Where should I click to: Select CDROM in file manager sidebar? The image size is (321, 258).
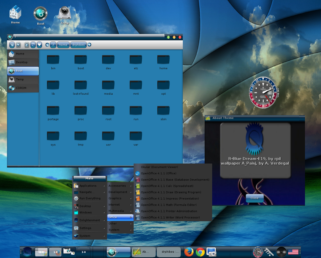(x=23, y=88)
